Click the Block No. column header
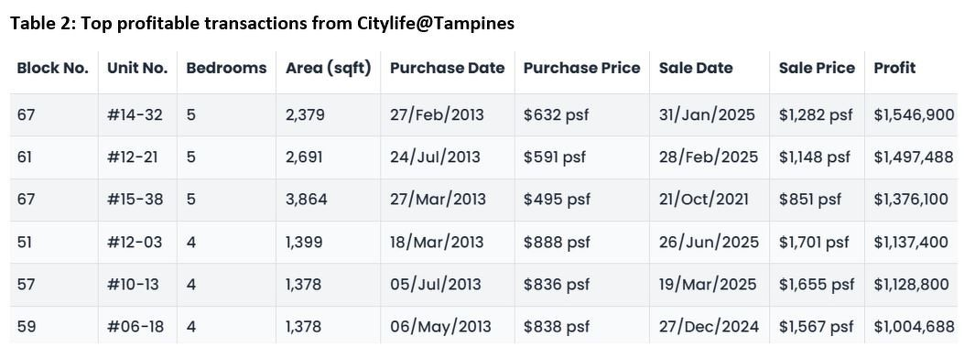The image size is (964, 347). pyautogui.click(x=53, y=69)
